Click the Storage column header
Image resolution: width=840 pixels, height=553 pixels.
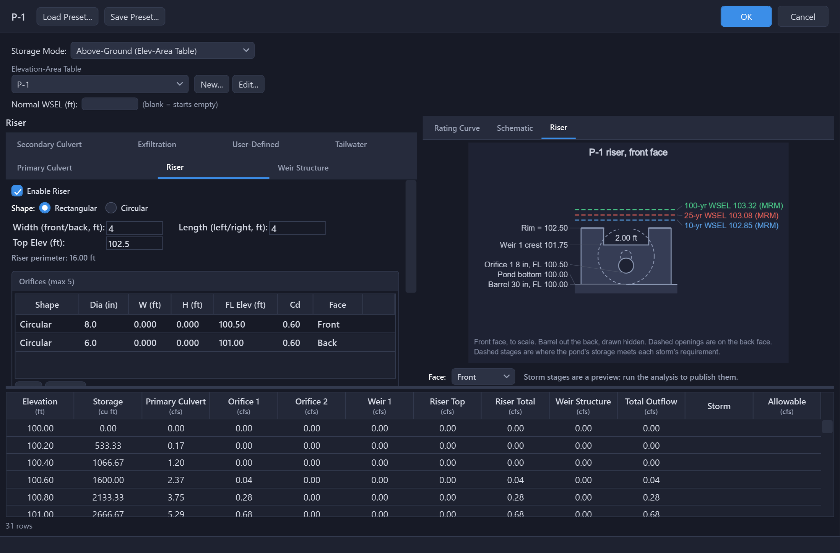(108, 406)
